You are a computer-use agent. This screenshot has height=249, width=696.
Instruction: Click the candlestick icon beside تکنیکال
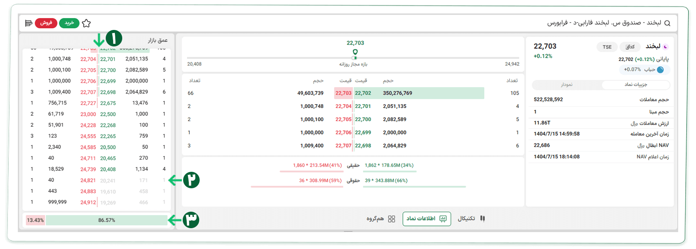point(482,219)
